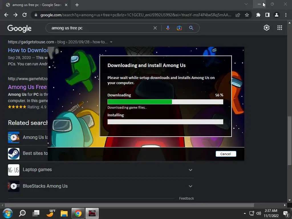Expand BlueStacks Among Us related search
Screen dimensions: 292x219
(190, 186)
